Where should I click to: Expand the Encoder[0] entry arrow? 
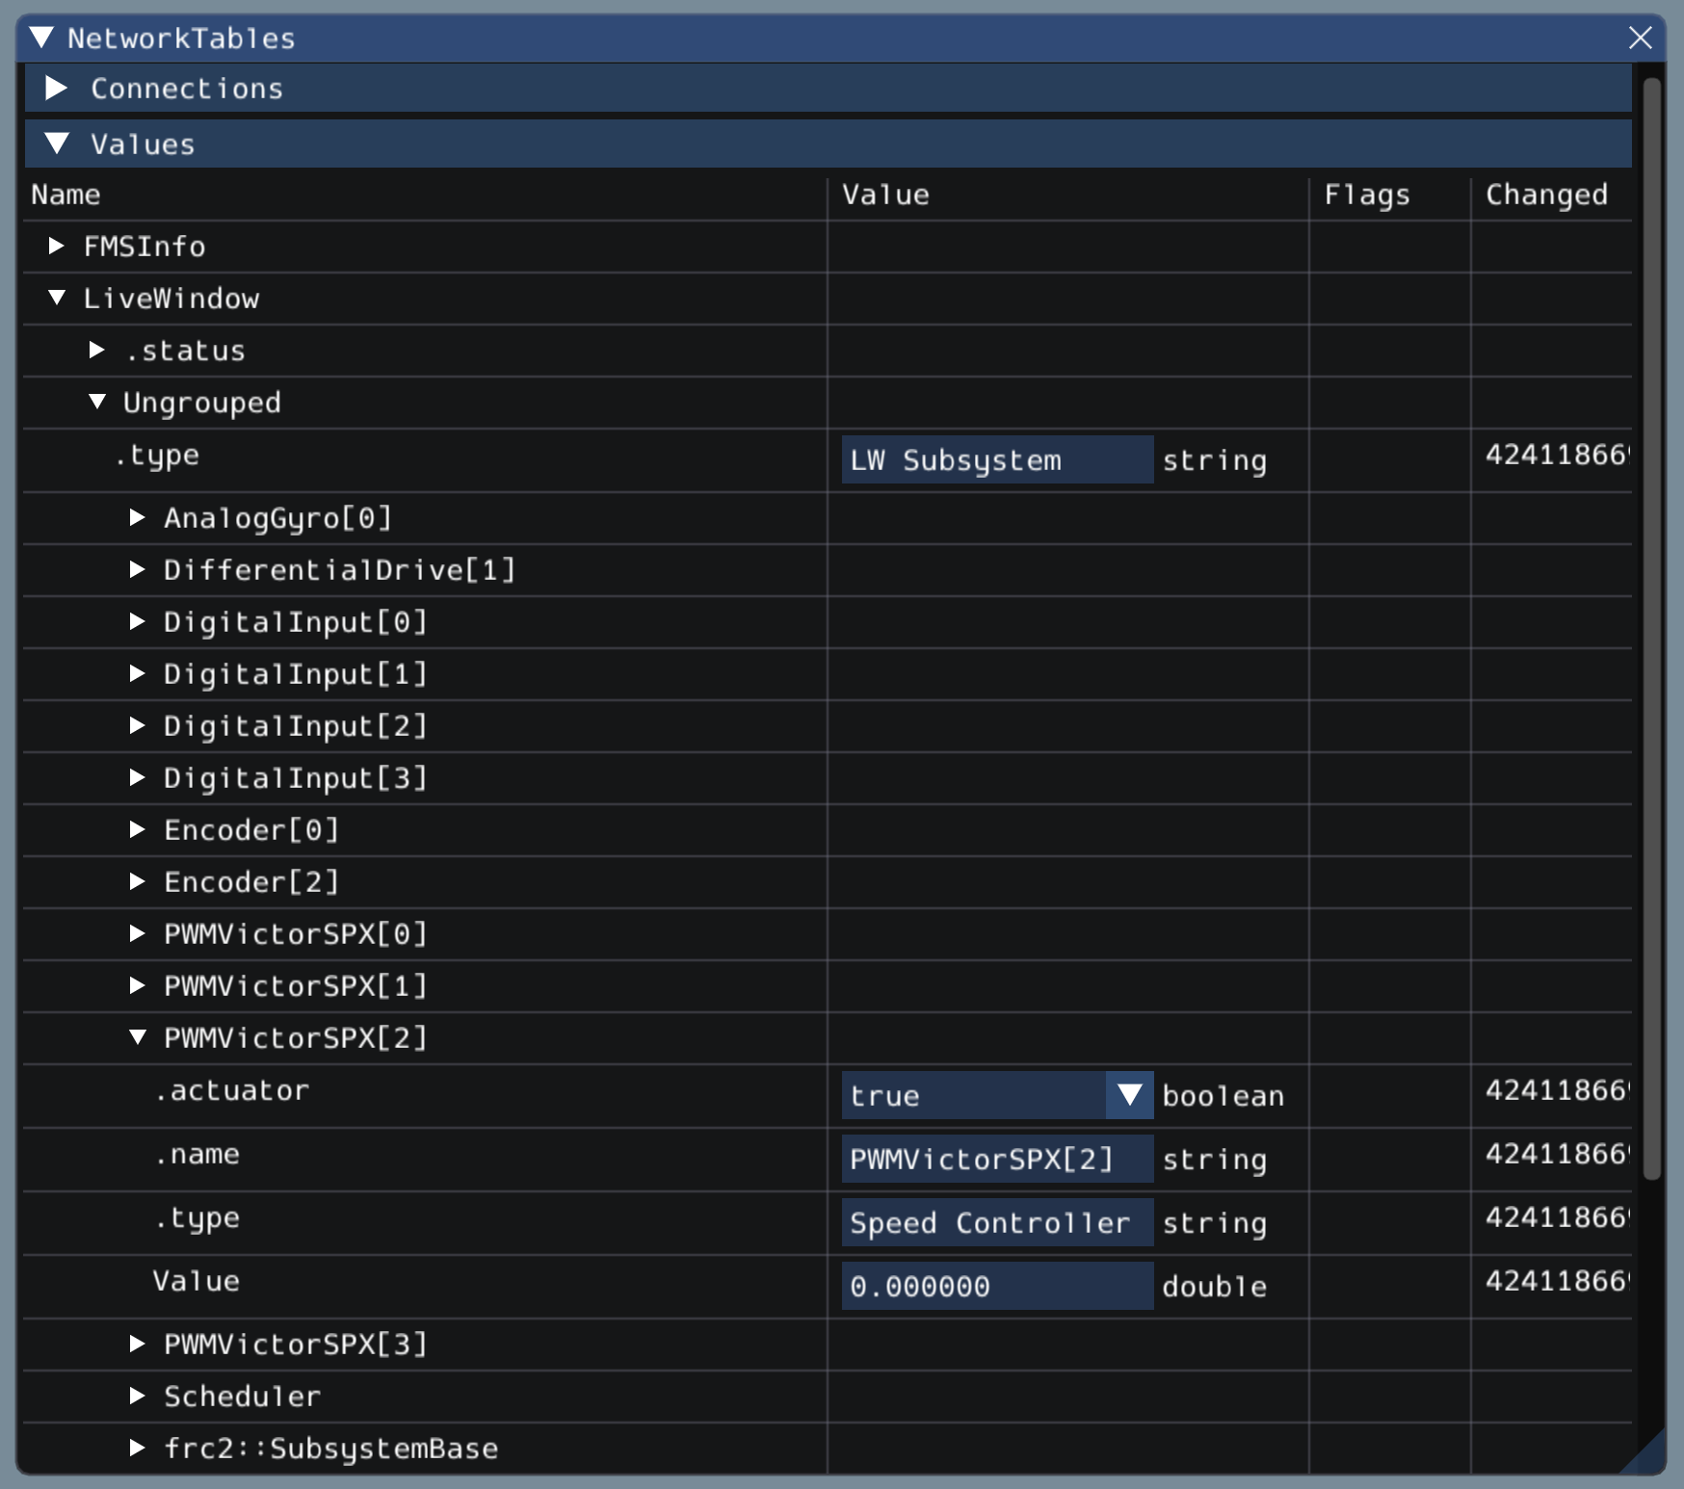[x=138, y=830]
